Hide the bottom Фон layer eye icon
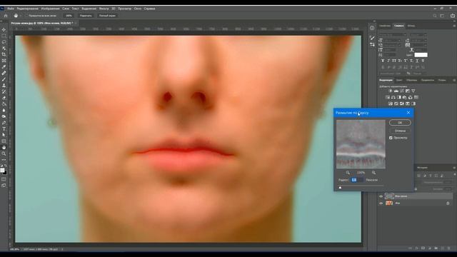Viewport: 457px width, 257px height. [x=381, y=203]
